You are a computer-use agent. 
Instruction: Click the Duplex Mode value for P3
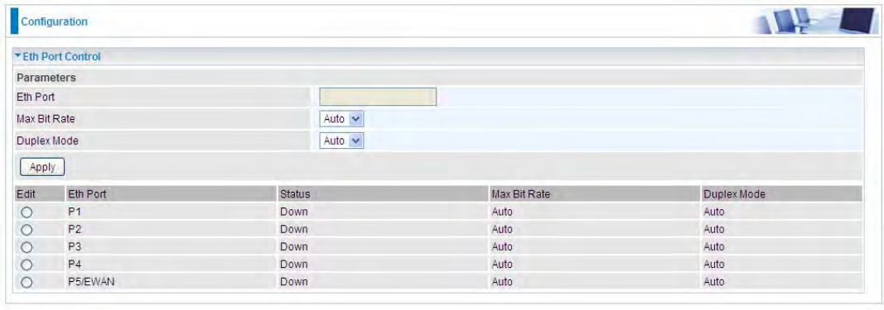coord(713,246)
